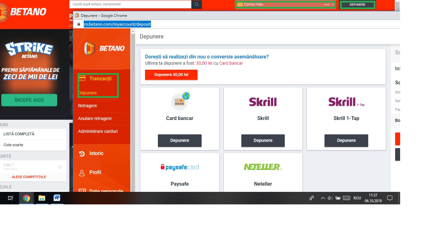Open Word from the taskbar
This screenshot has height=240, width=427.
click(x=57, y=198)
